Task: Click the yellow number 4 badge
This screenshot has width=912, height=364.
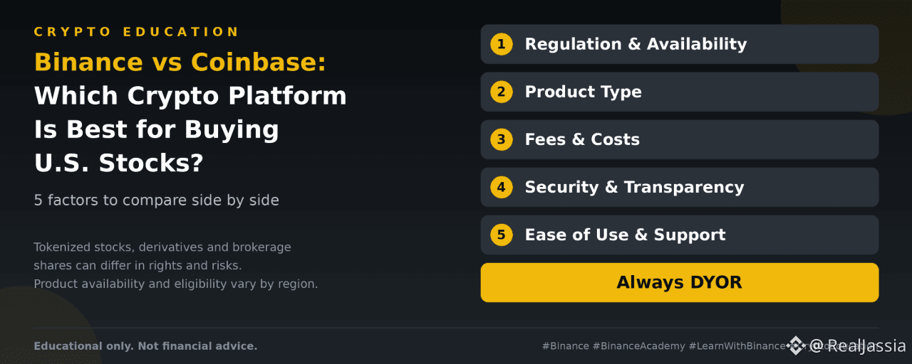Action: (502, 187)
